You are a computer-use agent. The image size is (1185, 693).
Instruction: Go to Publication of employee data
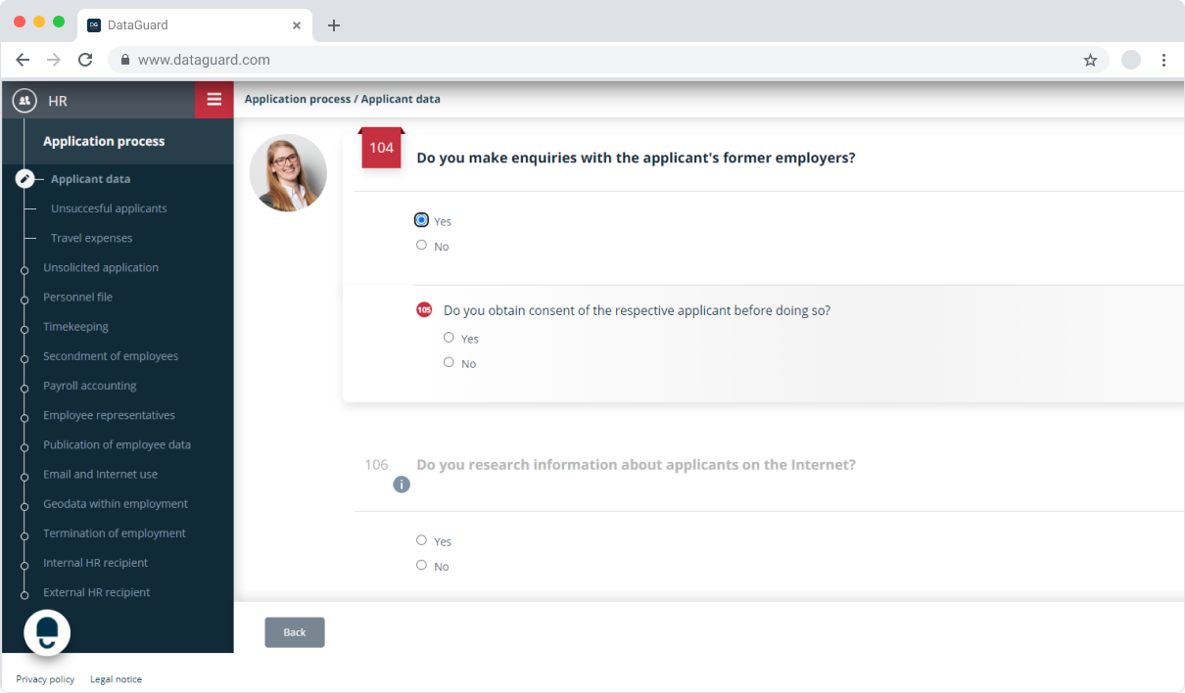(117, 444)
